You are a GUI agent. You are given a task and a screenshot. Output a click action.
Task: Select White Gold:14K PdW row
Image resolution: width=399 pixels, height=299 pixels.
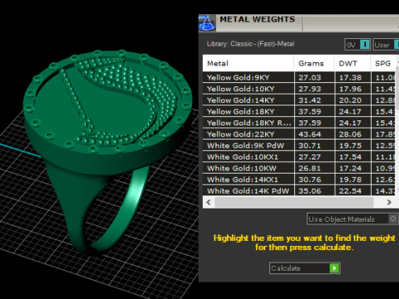point(298,191)
